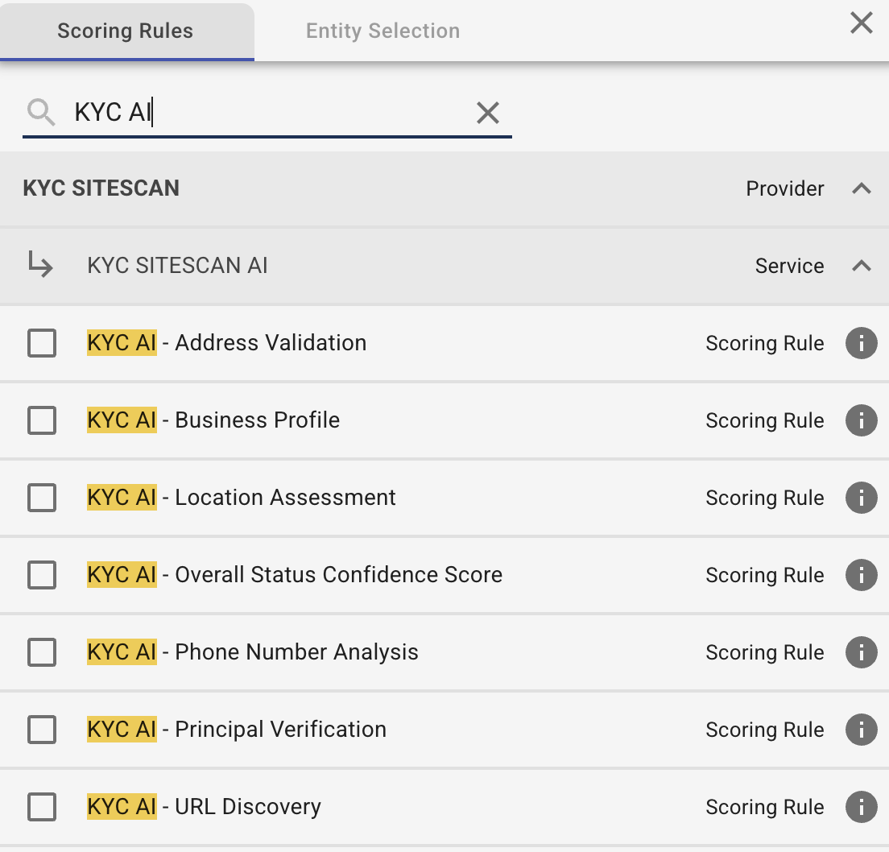This screenshot has width=889, height=852.
Task: Open info for KYC AI - Address Validation
Action: coord(862,343)
